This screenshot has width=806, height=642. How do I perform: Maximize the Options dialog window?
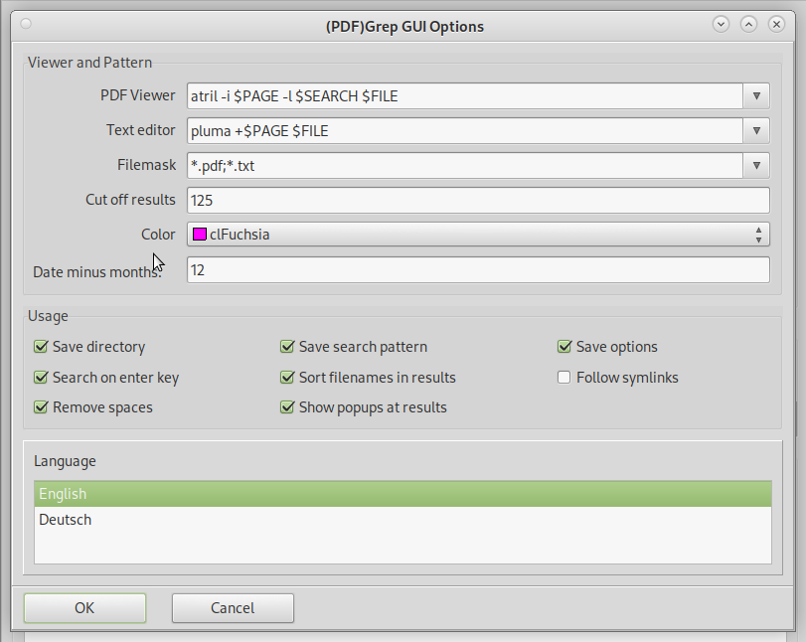(748, 24)
